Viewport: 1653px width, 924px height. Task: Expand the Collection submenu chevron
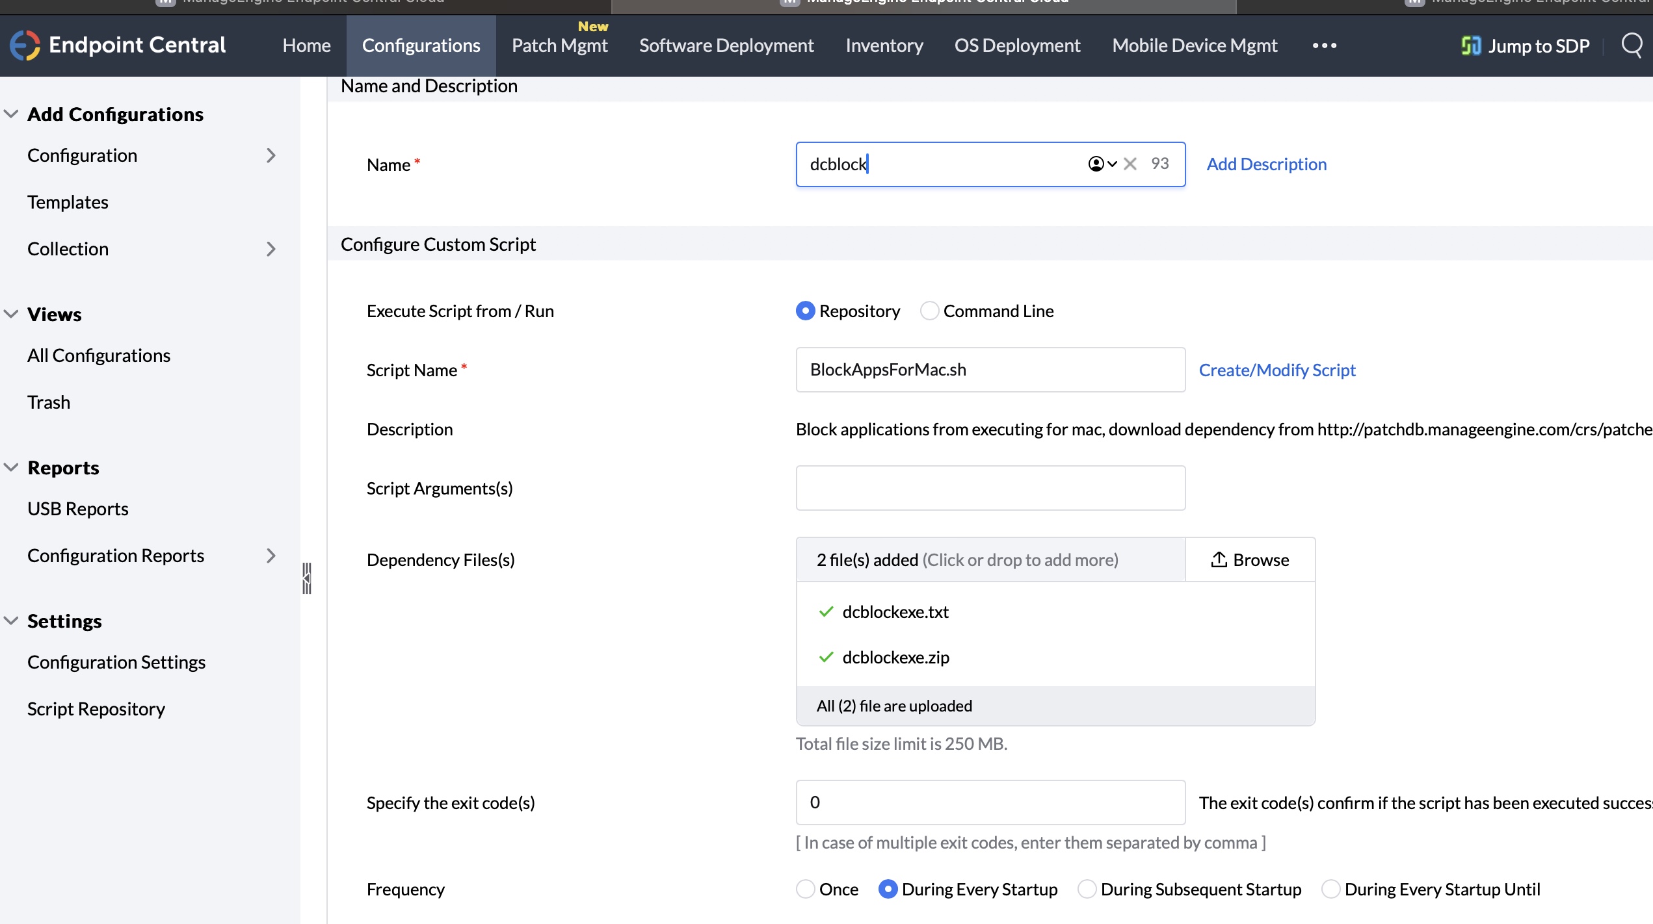coord(271,249)
